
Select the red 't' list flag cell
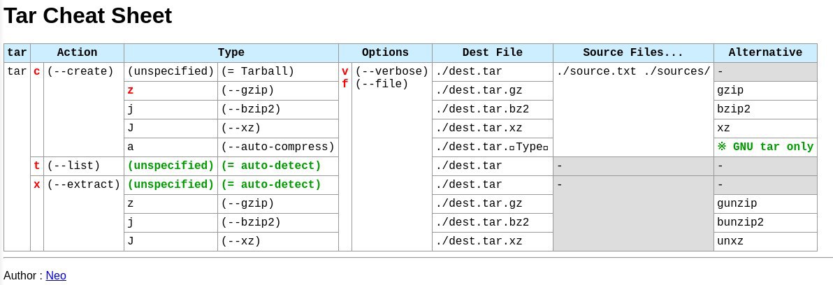click(x=36, y=166)
